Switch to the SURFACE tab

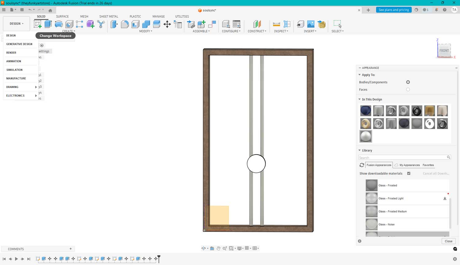click(x=62, y=17)
